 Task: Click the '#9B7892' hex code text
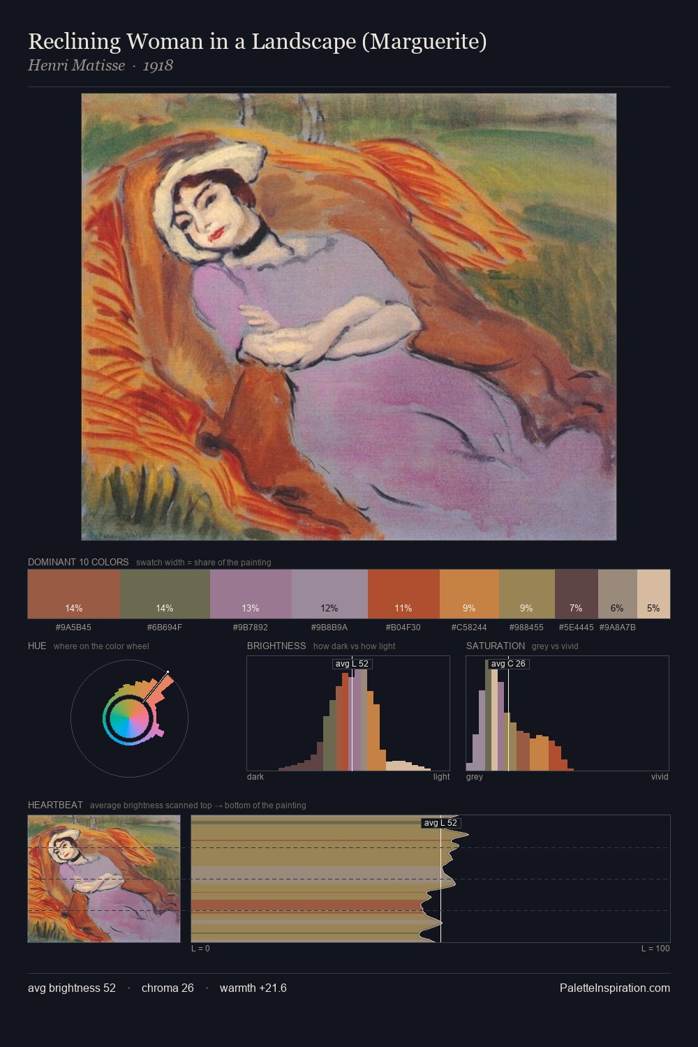click(251, 627)
